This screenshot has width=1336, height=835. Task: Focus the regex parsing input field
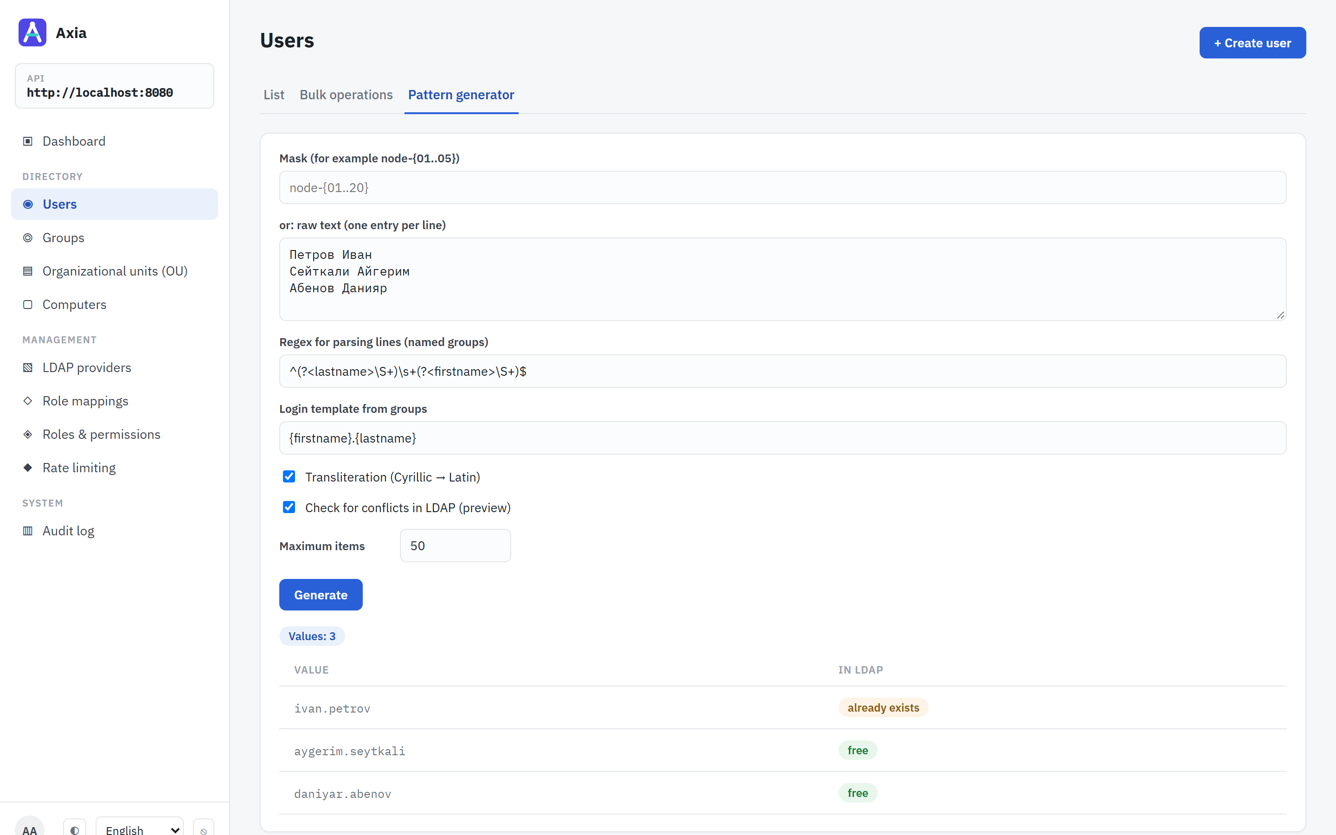click(783, 371)
